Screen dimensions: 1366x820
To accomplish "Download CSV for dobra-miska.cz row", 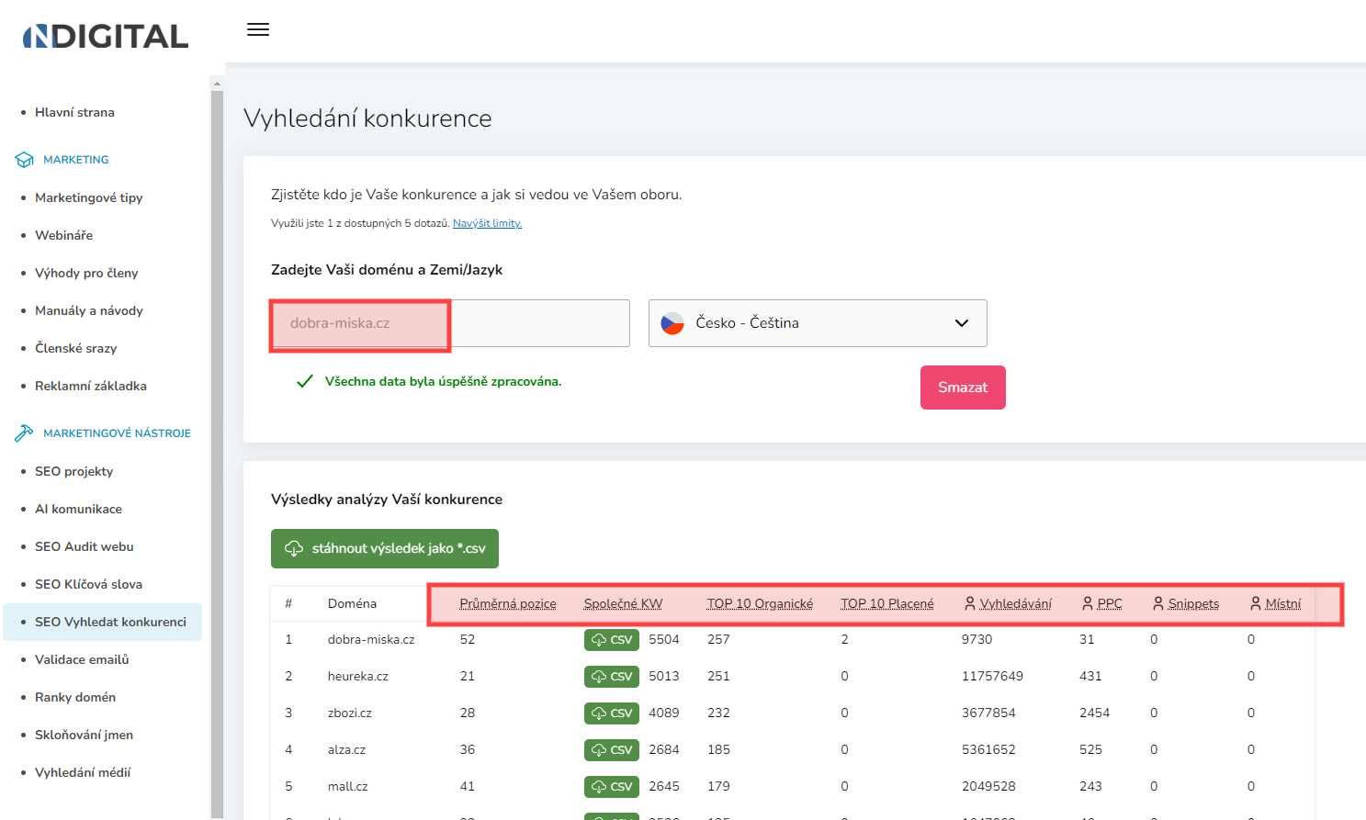I will 612,640.
